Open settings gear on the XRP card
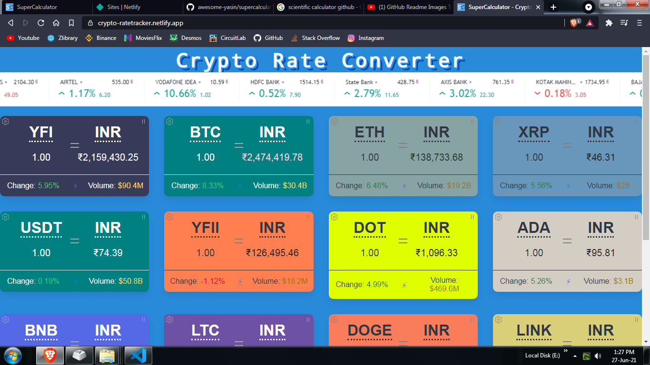Image resolution: width=650 pixels, height=365 pixels. pyautogui.click(x=498, y=122)
